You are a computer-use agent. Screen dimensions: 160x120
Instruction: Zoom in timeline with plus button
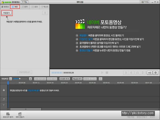tap(30, 79)
